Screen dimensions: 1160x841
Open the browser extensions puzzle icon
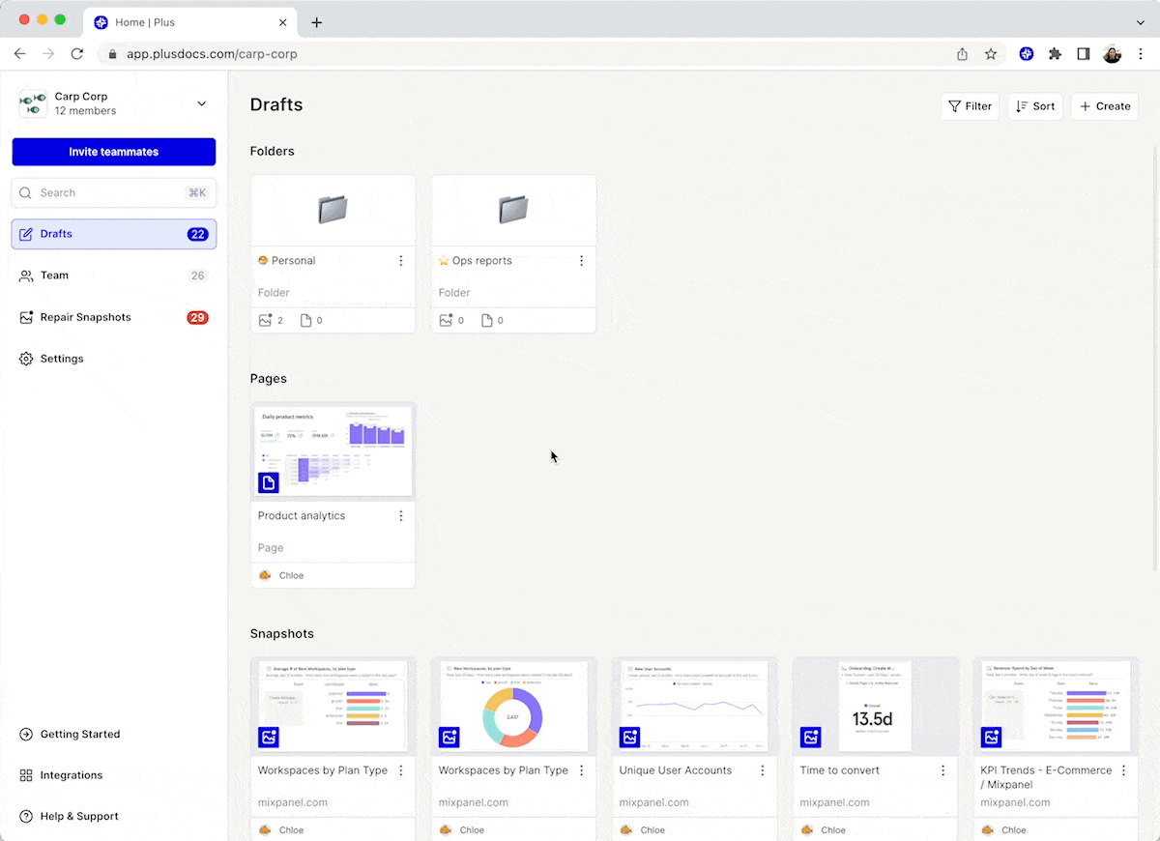(1055, 54)
